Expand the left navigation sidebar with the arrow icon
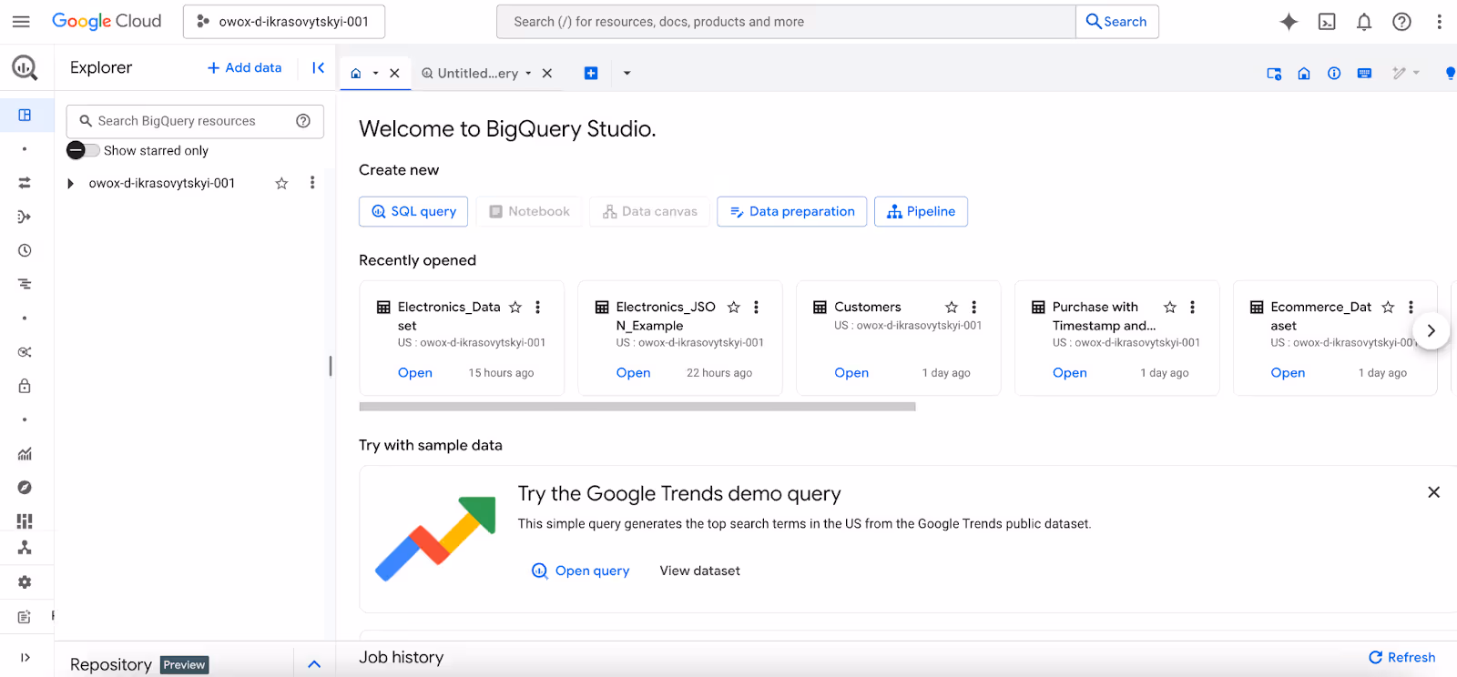The height and width of the screenshot is (677, 1457). [x=25, y=657]
